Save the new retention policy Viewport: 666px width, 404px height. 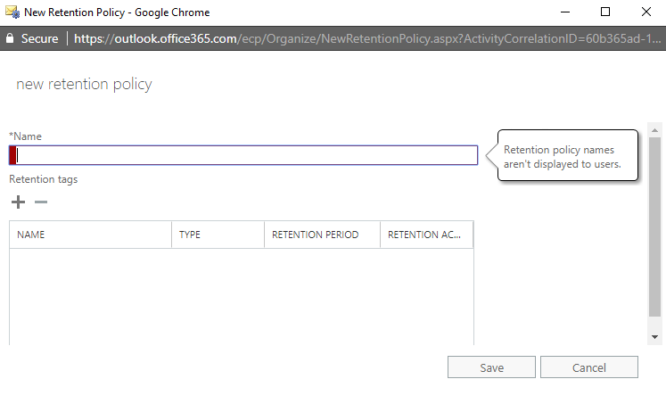[491, 367]
